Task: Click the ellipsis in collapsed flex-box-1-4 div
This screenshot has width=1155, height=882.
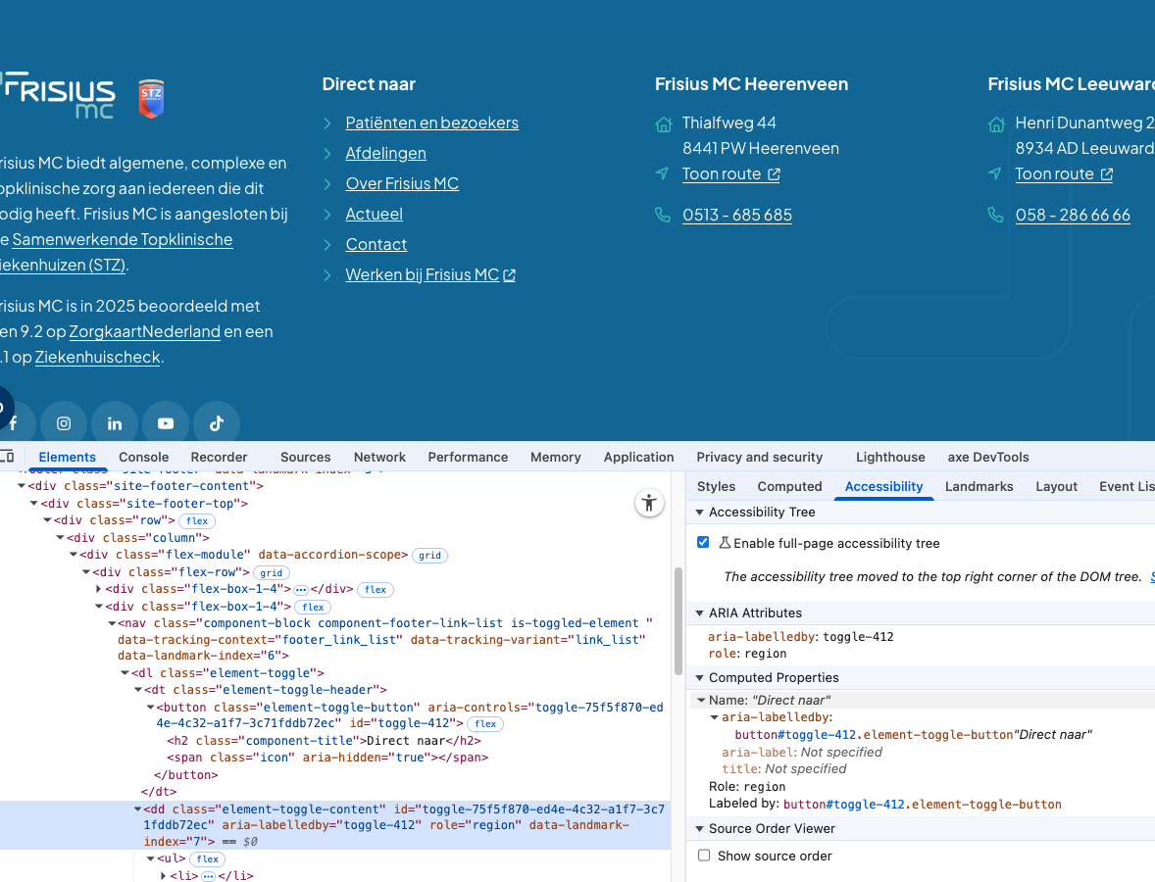Action: [x=301, y=590]
